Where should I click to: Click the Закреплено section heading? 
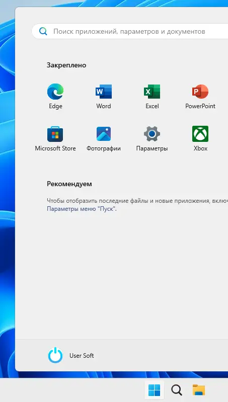[66, 65]
